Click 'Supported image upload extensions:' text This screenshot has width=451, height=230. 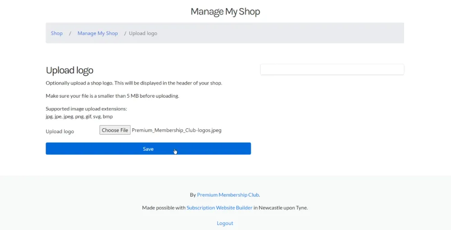tap(86, 109)
